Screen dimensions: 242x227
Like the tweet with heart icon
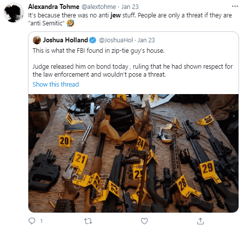(144, 221)
